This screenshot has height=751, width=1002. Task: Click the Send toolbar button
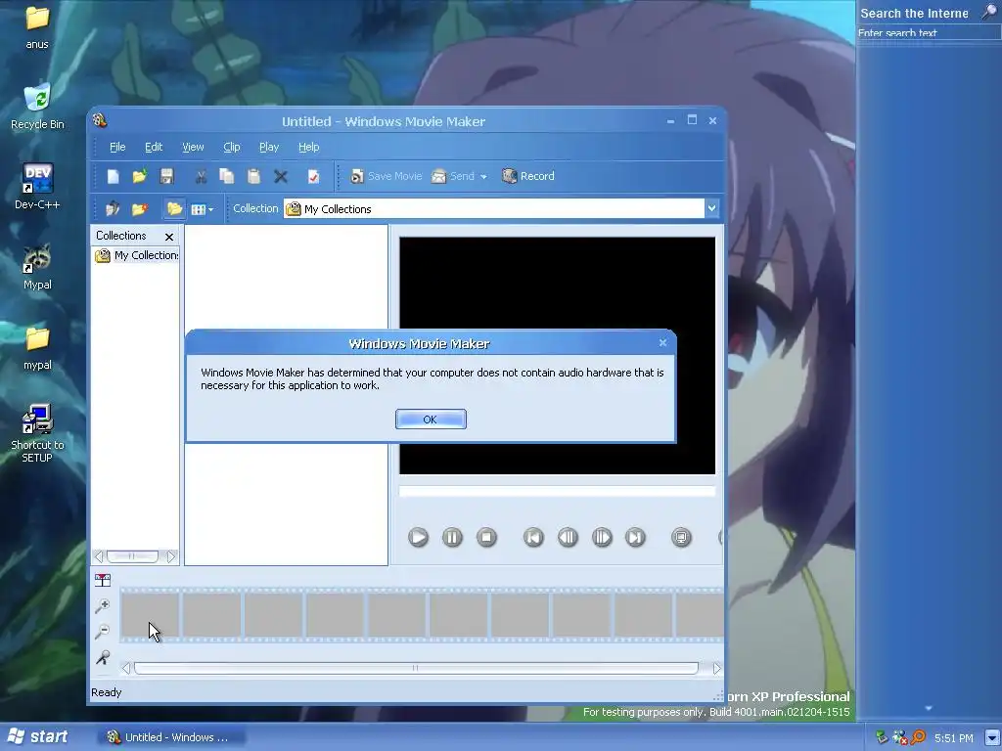pos(452,176)
